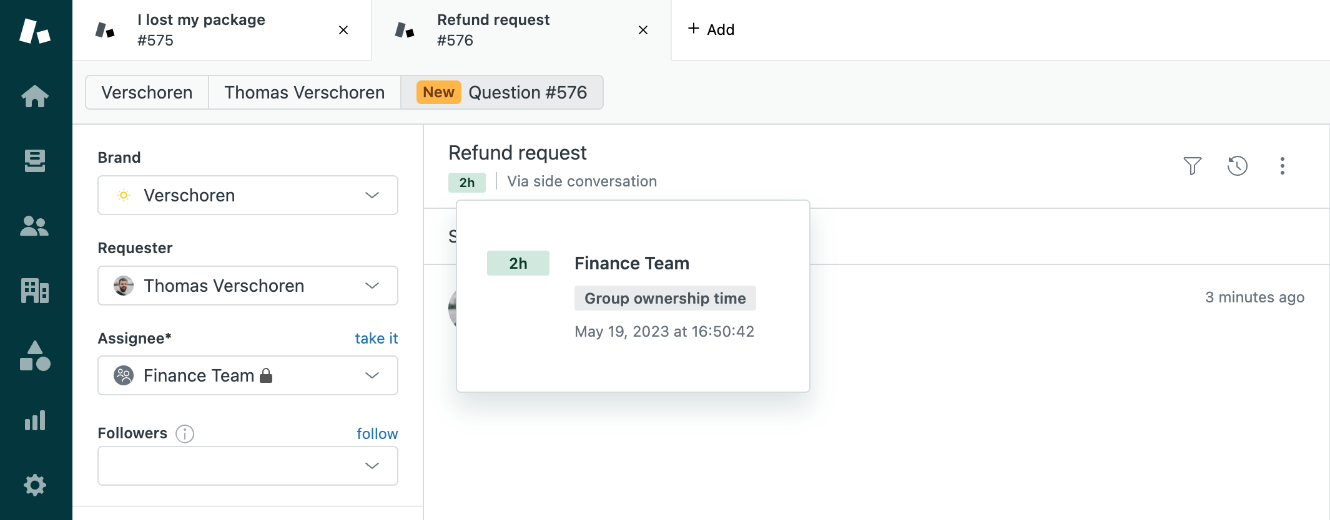This screenshot has height=520, width=1330.
Task: Open the Reporting bar chart icon
Action: click(x=35, y=420)
